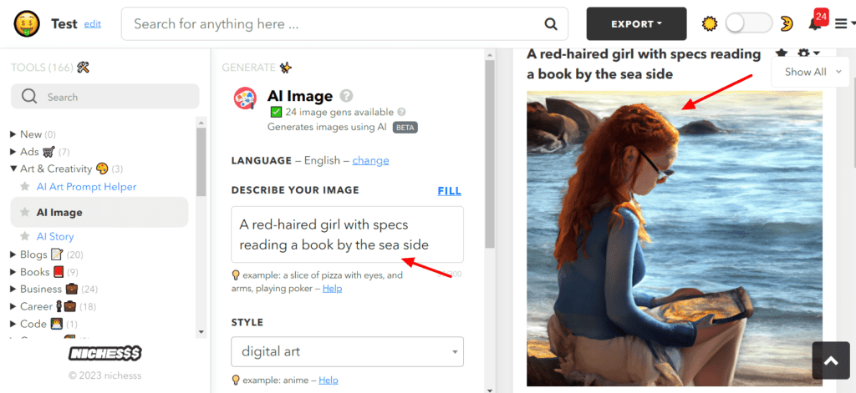The width and height of the screenshot is (856, 393).
Task: Click the star next to AI Art Prompt Helper
Action: pyautogui.click(x=24, y=187)
